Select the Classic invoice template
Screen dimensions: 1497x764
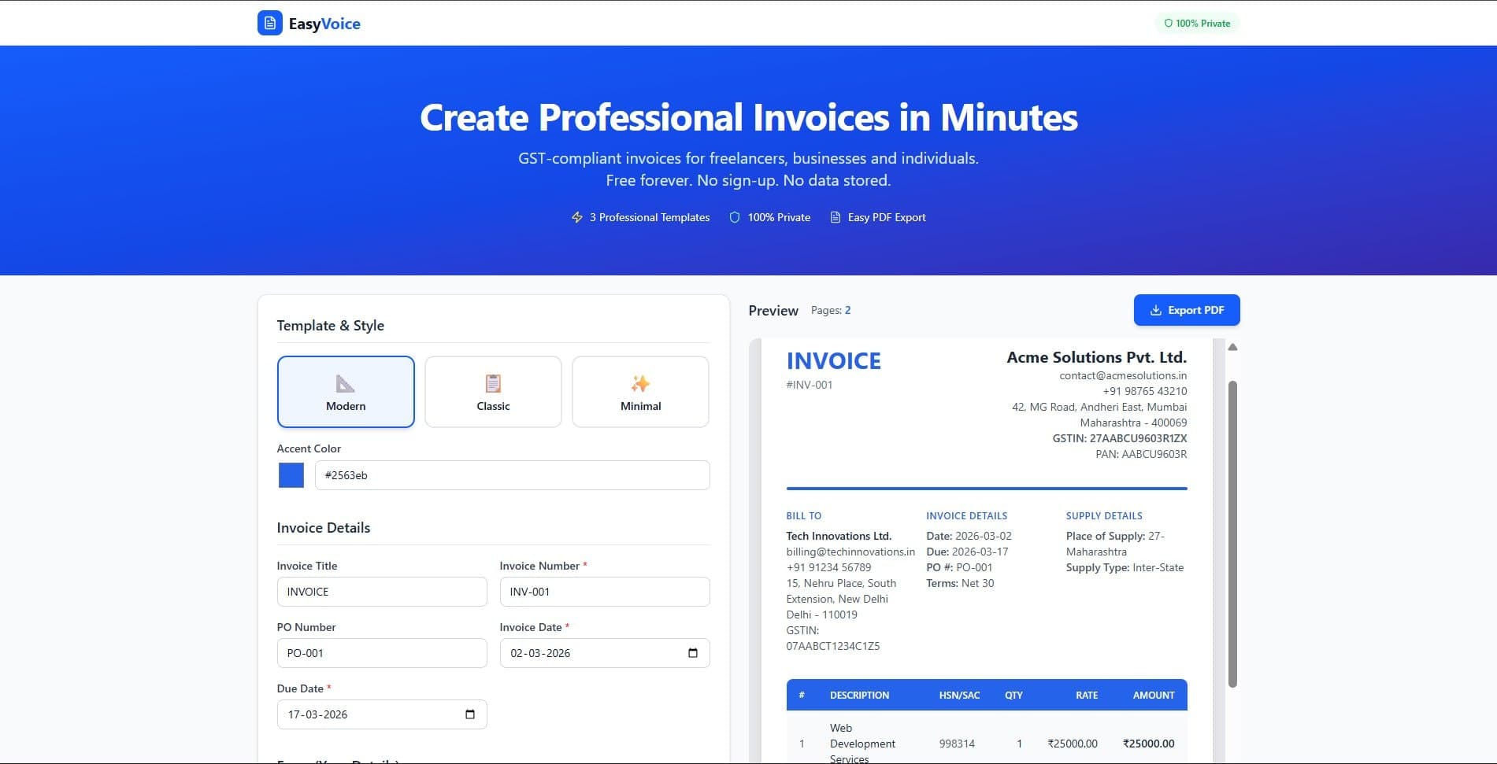[492, 391]
